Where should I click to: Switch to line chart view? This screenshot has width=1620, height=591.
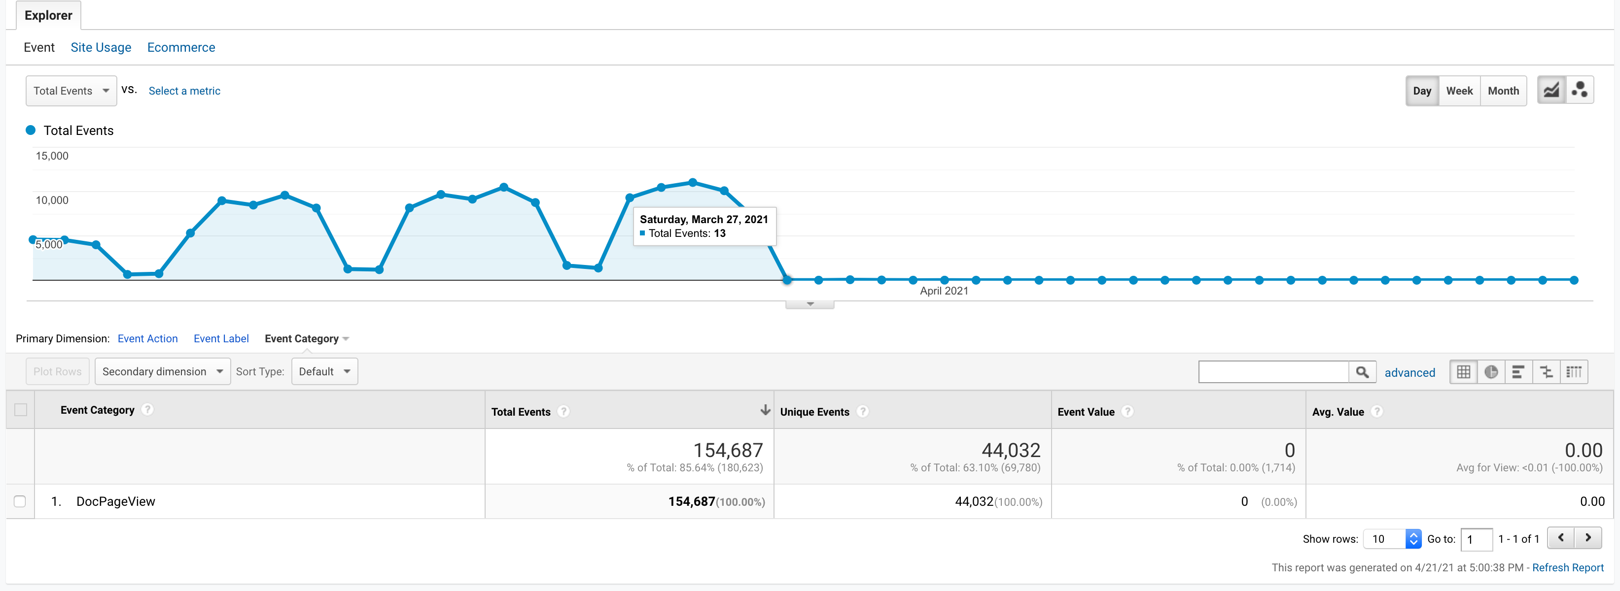tap(1551, 91)
